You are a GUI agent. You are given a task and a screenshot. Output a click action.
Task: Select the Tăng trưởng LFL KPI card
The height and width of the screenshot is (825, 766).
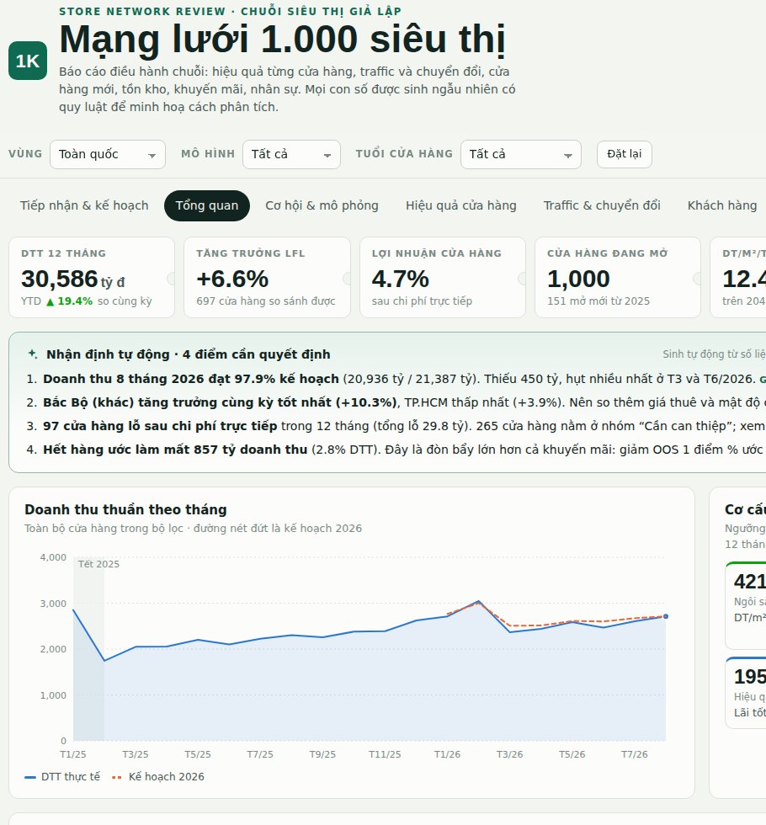268,277
